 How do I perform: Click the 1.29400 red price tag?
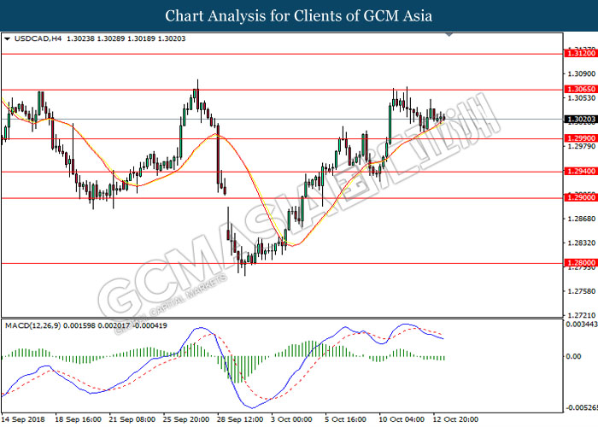578,172
